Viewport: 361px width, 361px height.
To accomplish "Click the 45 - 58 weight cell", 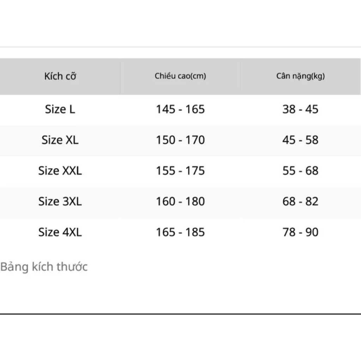I will point(300,140).
